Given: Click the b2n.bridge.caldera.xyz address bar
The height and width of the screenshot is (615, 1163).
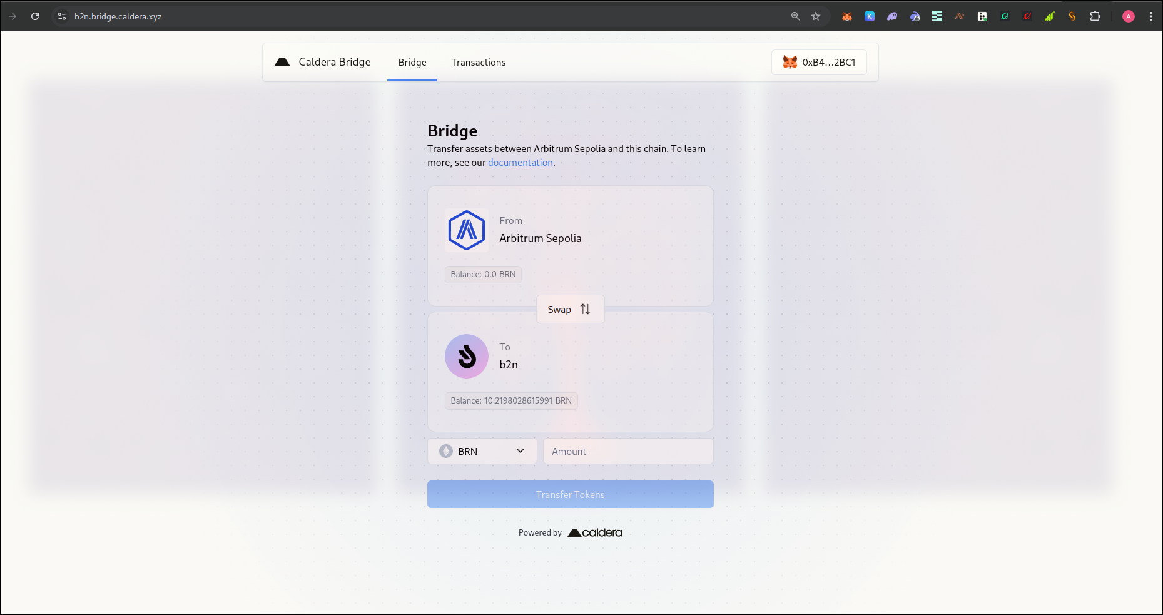Looking at the screenshot, I should click(118, 16).
